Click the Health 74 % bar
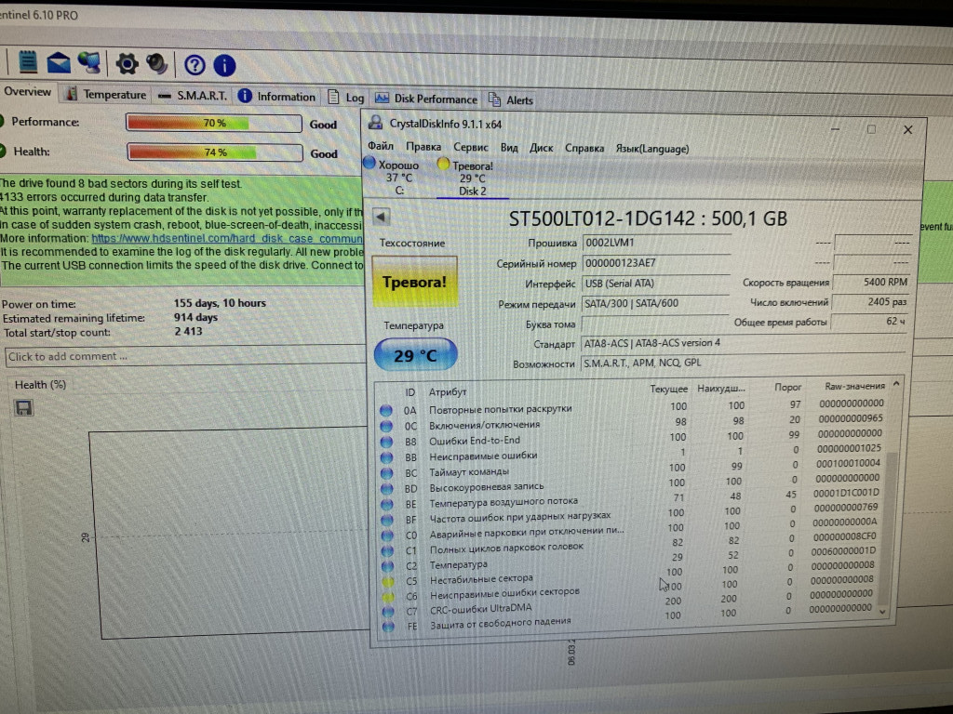The height and width of the screenshot is (714, 953). [215, 152]
